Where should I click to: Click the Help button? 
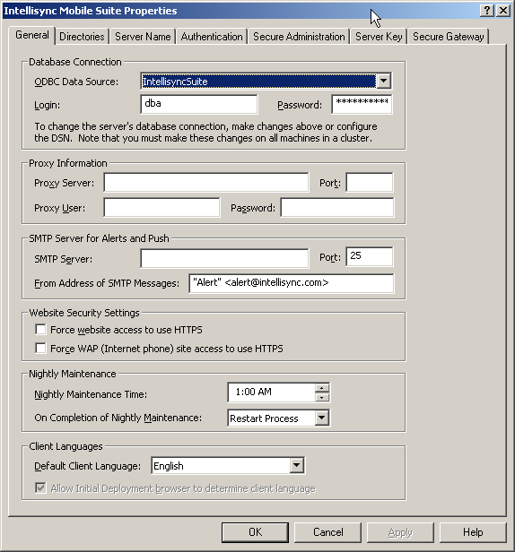coord(473,532)
